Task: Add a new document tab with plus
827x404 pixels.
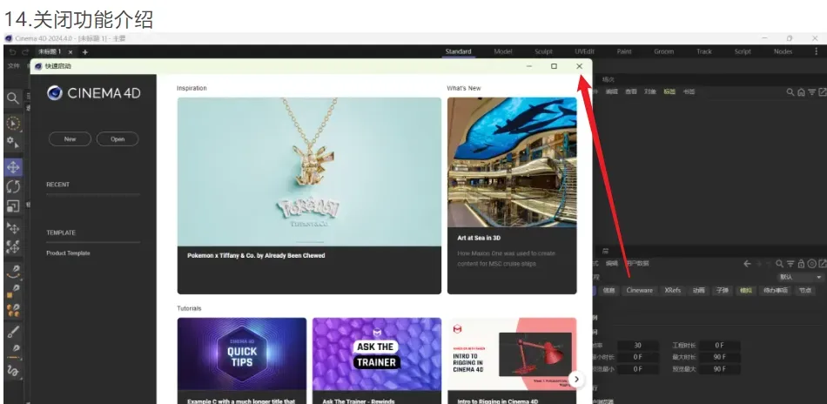Action: coord(85,51)
